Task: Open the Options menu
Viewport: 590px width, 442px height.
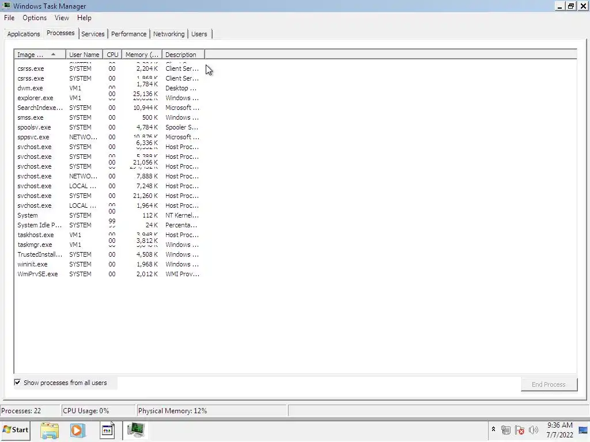Action: pyautogui.click(x=34, y=18)
